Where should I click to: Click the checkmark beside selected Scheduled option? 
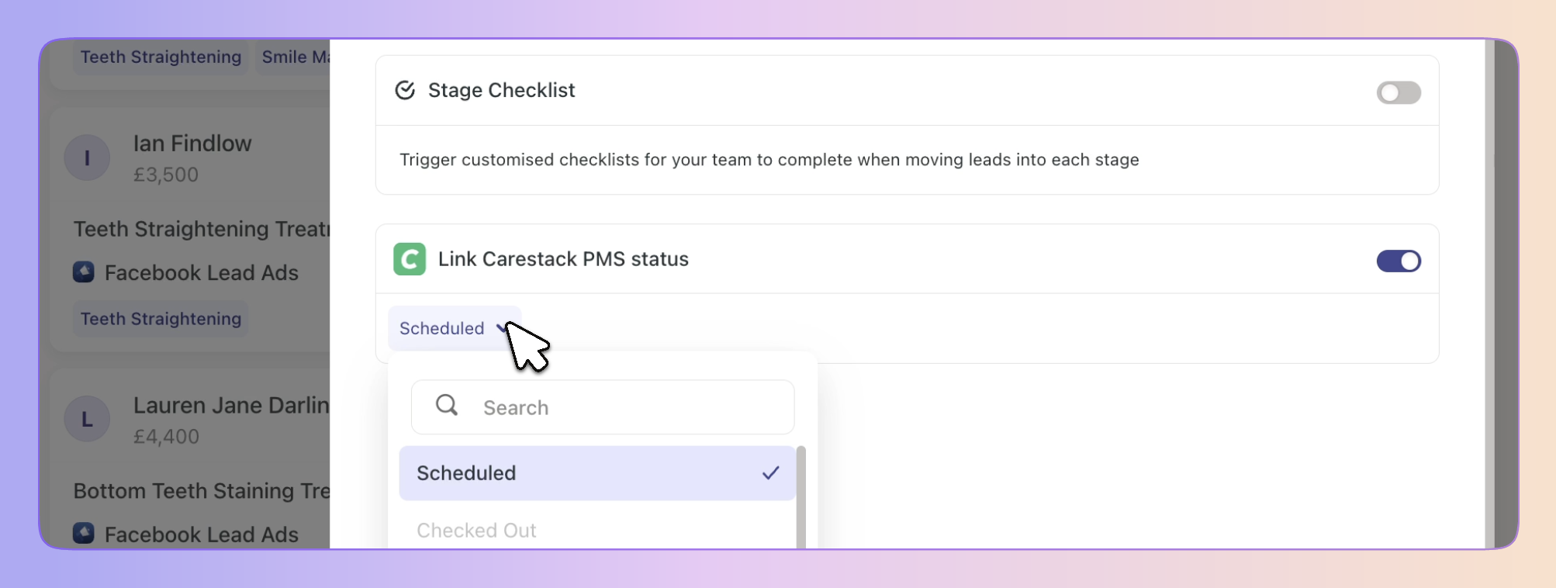770,473
